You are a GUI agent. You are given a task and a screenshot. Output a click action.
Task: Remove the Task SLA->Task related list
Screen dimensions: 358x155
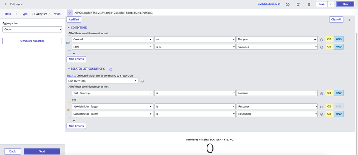[142, 81]
